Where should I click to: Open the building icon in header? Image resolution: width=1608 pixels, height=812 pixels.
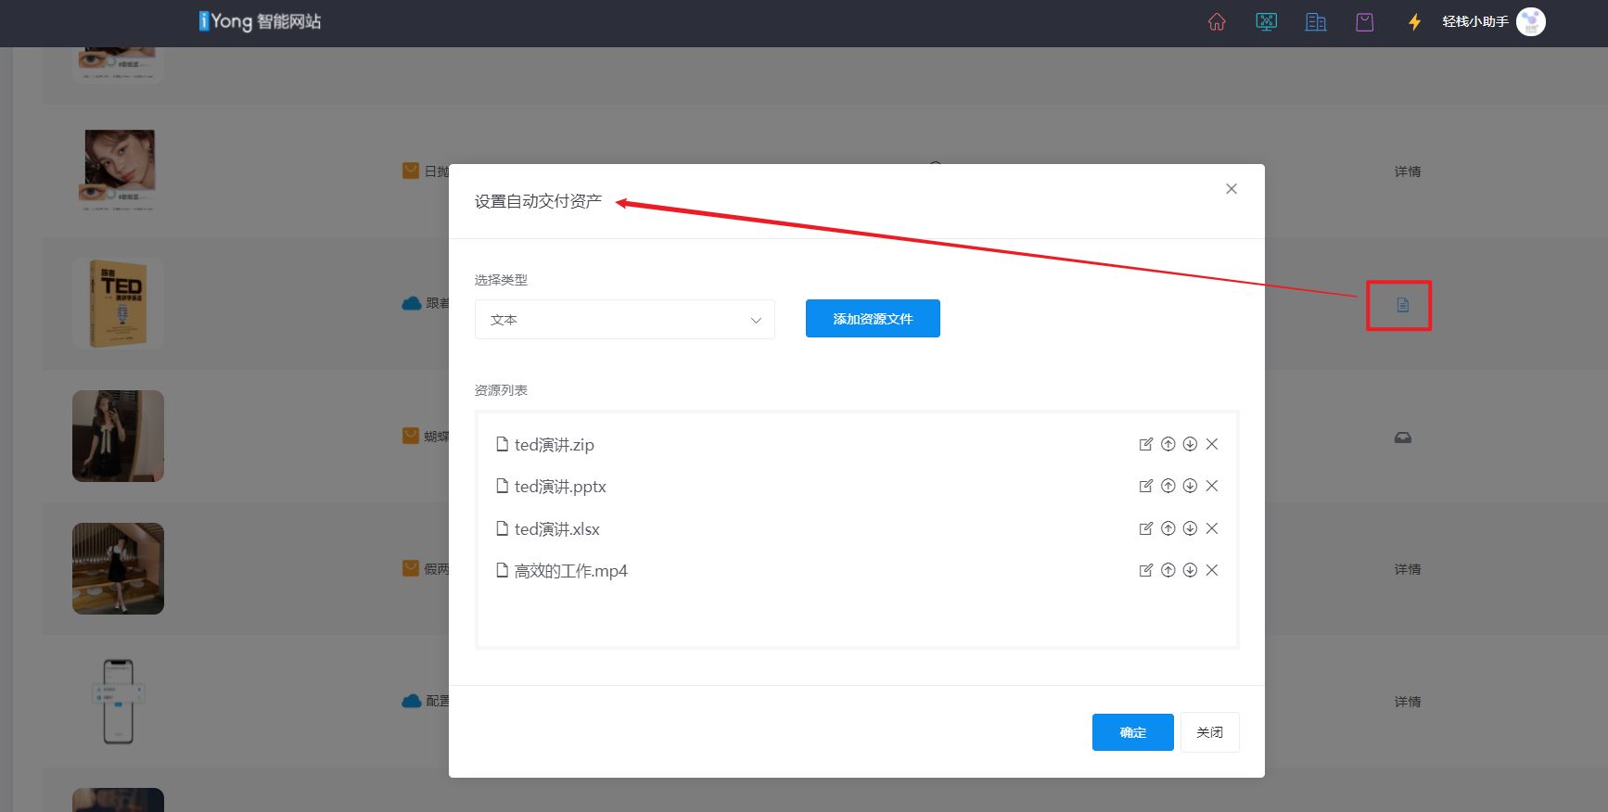coord(1315,21)
